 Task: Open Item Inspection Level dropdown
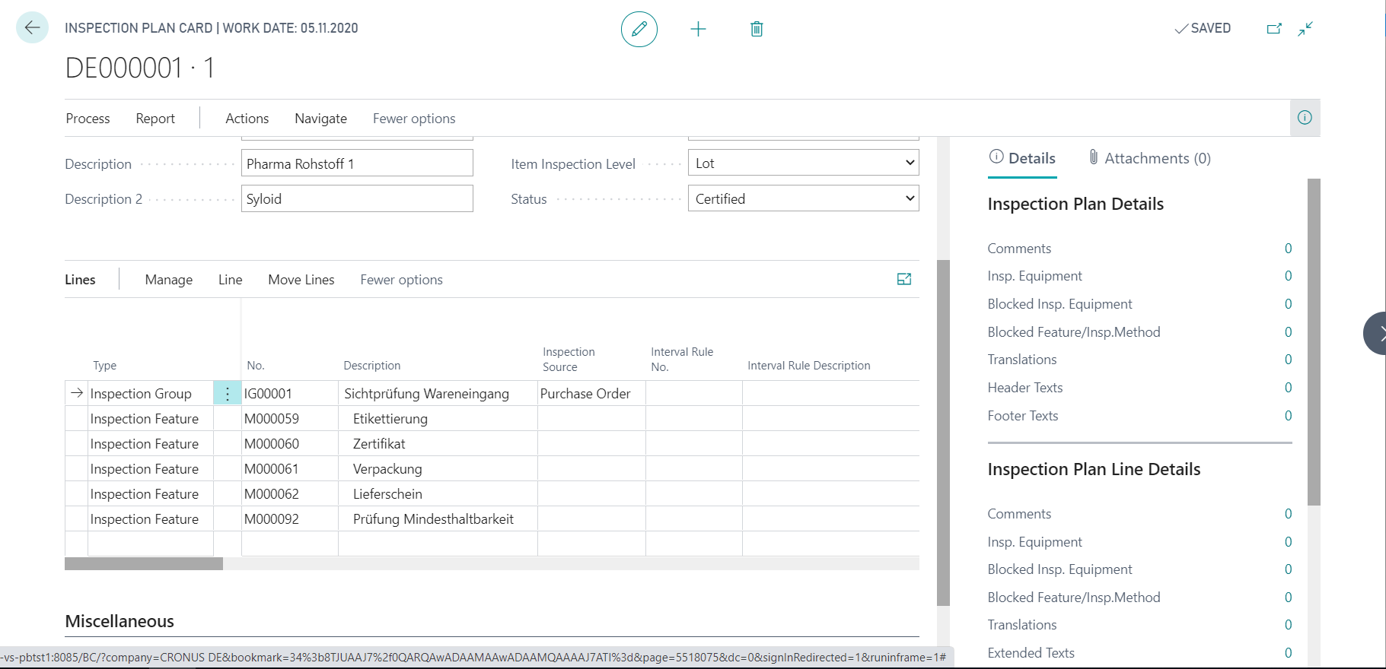[x=803, y=163]
